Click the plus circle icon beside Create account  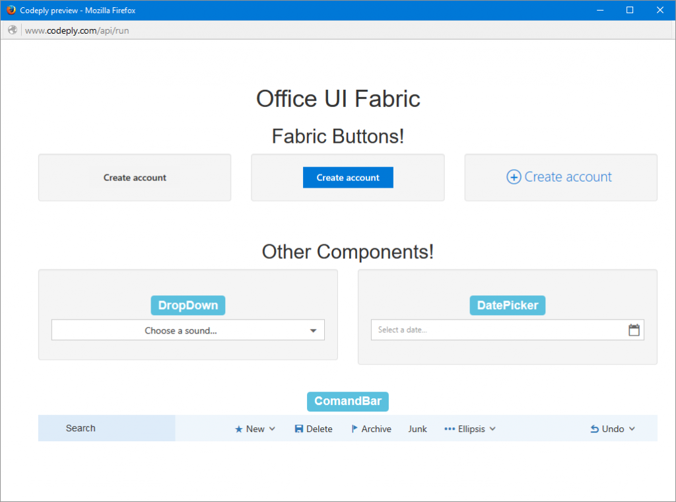[x=514, y=177]
